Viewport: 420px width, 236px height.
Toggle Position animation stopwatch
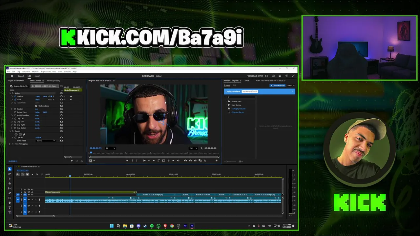point(15,96)
